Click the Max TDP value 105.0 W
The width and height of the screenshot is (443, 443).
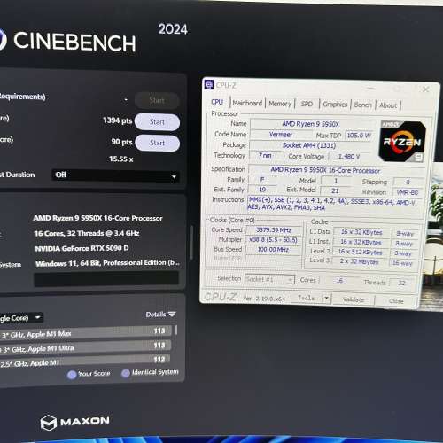[x=359, y=136]
